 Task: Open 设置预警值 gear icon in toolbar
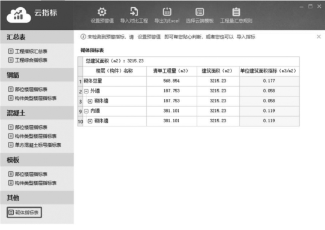(102, 12)
